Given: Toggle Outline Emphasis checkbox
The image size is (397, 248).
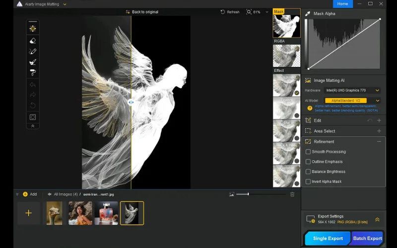Looking at the screenshot, I should [308, 162].
